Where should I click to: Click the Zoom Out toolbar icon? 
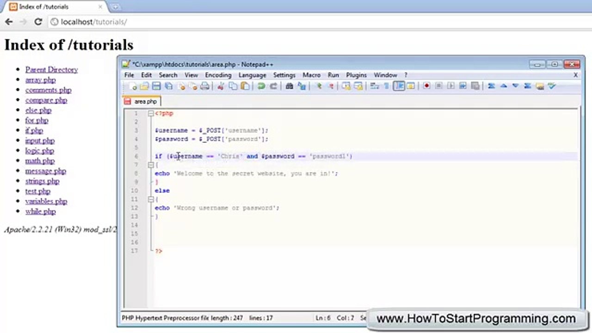(331, 86)
